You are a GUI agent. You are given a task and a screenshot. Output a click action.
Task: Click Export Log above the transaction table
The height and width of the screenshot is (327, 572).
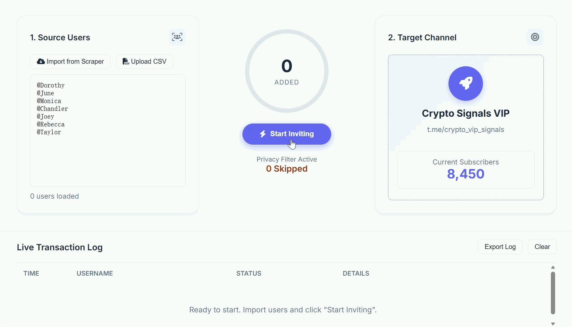(500, 247)
